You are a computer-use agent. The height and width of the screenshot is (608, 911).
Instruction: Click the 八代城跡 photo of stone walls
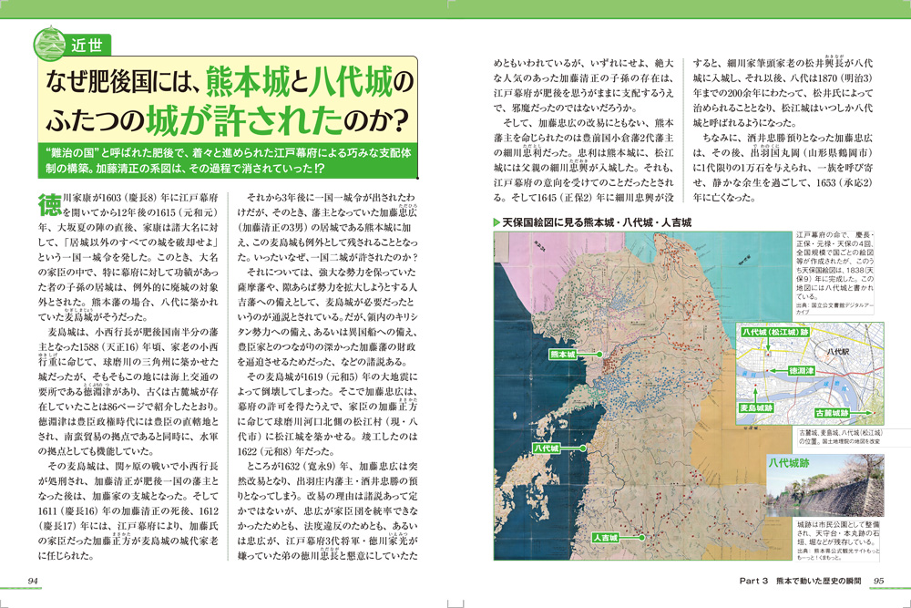click(x=825, y=486)
